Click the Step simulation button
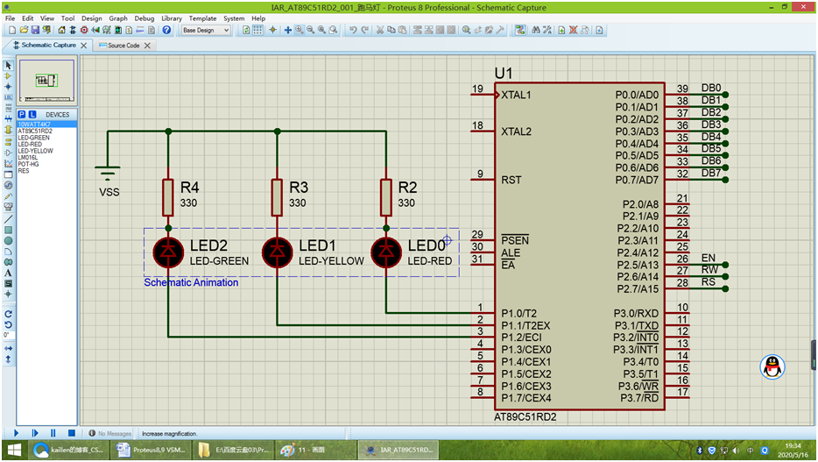 tap(35, 433)
